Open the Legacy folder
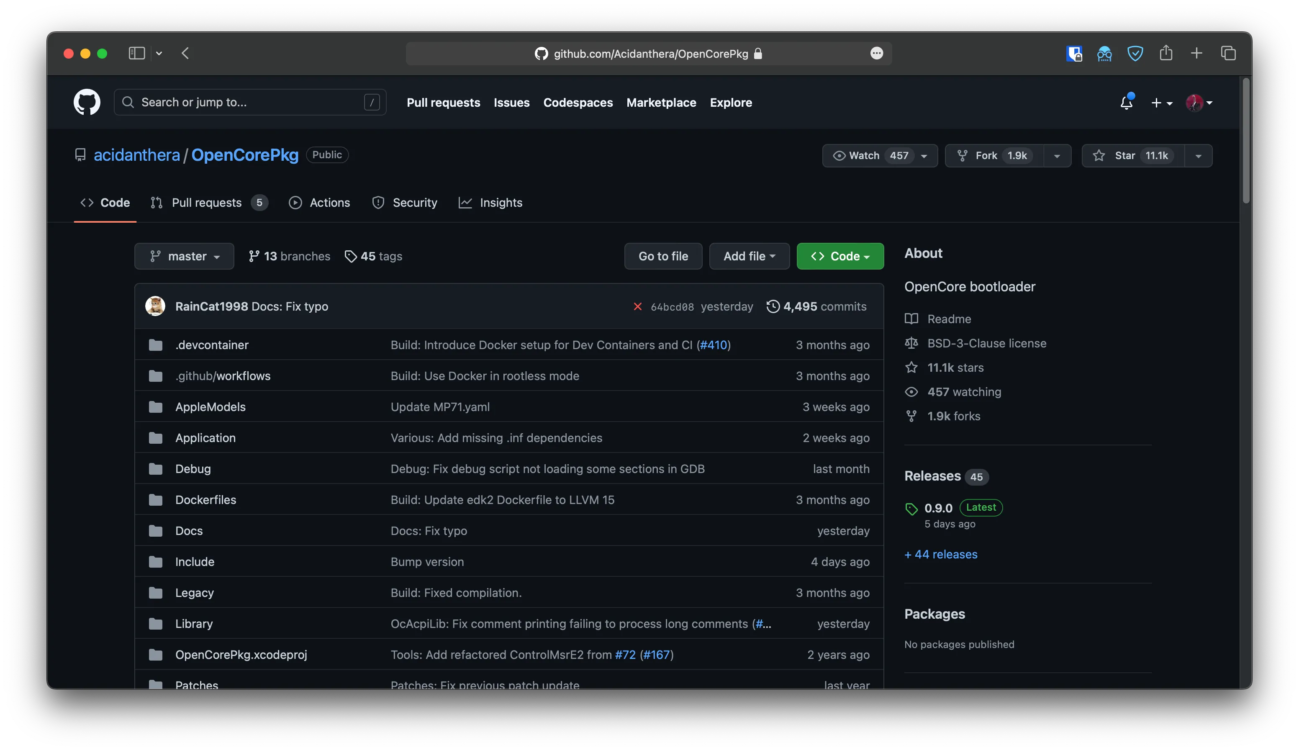Viewport: 1299px width, 751px height. (194, 593)
